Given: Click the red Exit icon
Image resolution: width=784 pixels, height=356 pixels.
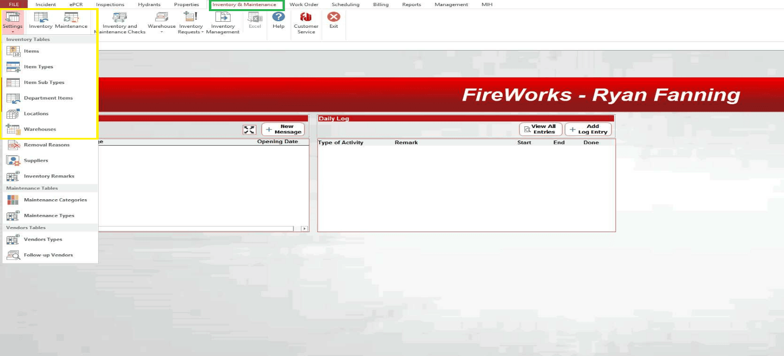Looking at the screenshot, I should pyautogui.click(x=334, y=21).
